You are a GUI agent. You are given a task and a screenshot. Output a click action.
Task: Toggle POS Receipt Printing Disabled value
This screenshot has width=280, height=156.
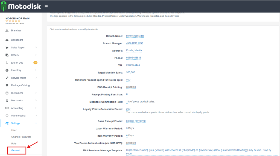pyautogui.click(x=131, y=87)
